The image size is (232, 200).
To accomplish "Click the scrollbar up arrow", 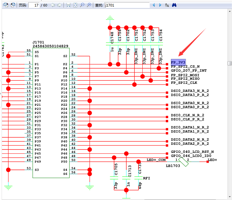I will (x=229, y=13).
